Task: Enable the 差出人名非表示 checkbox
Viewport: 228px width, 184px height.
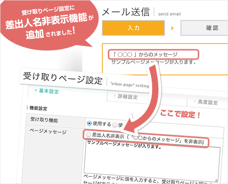Action: click(88, 135)
